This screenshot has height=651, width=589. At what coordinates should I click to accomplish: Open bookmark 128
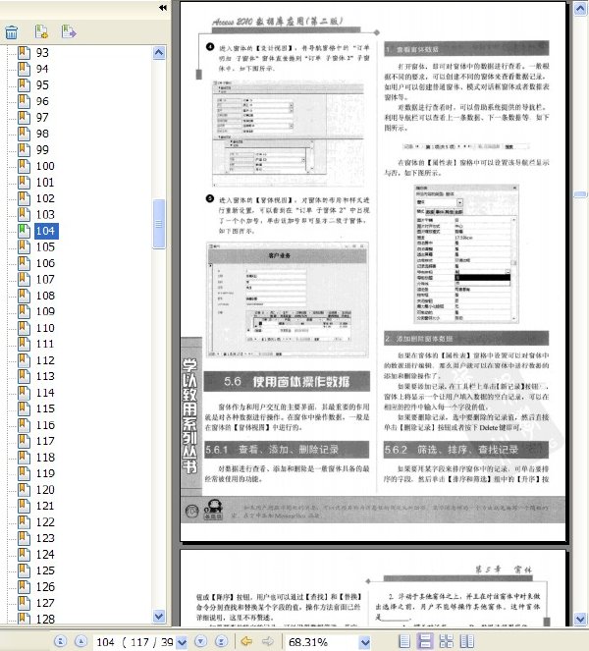[x=45, y=619]
